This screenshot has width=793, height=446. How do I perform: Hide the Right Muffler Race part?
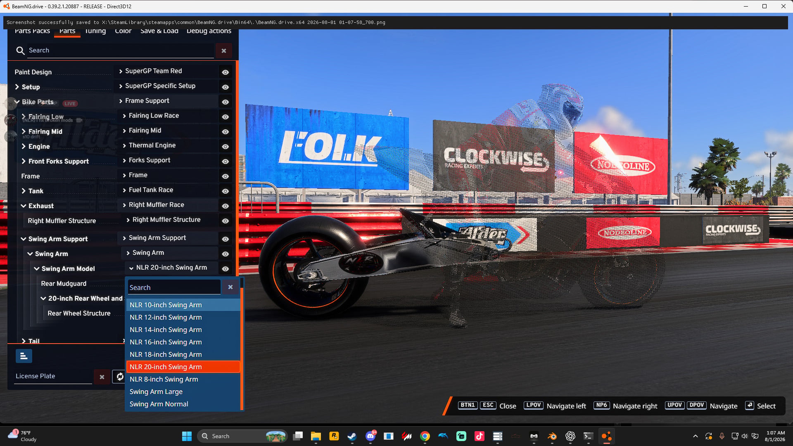[226, 206]
